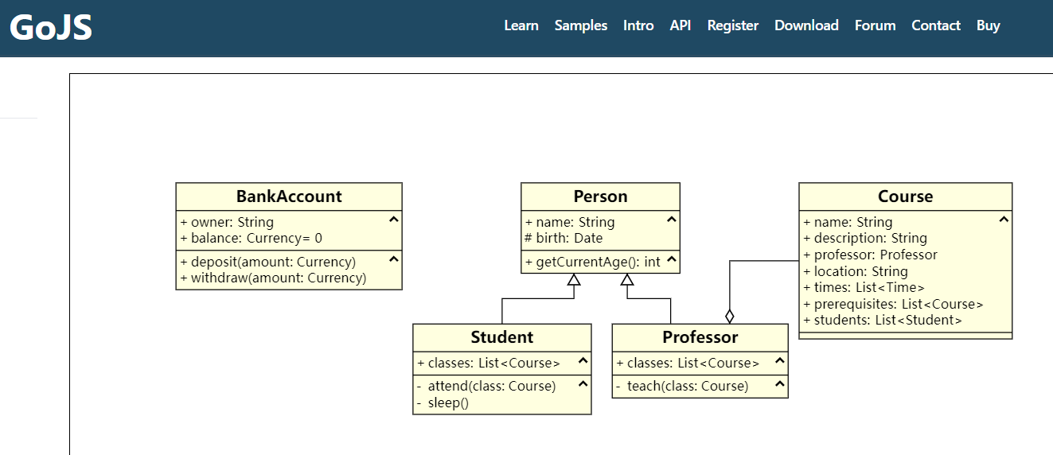The height and width of the screenshot is (455, 1053).
Task: Open the Samples page
Action: pyautogui.click(x=581, y=25)
